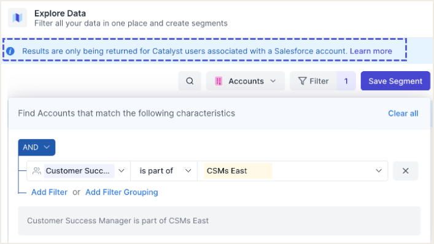The width and height of the screenshot is (434, 244).
Task: Expand the Customer Succ... field dropdown
Action: pos(79,171)
